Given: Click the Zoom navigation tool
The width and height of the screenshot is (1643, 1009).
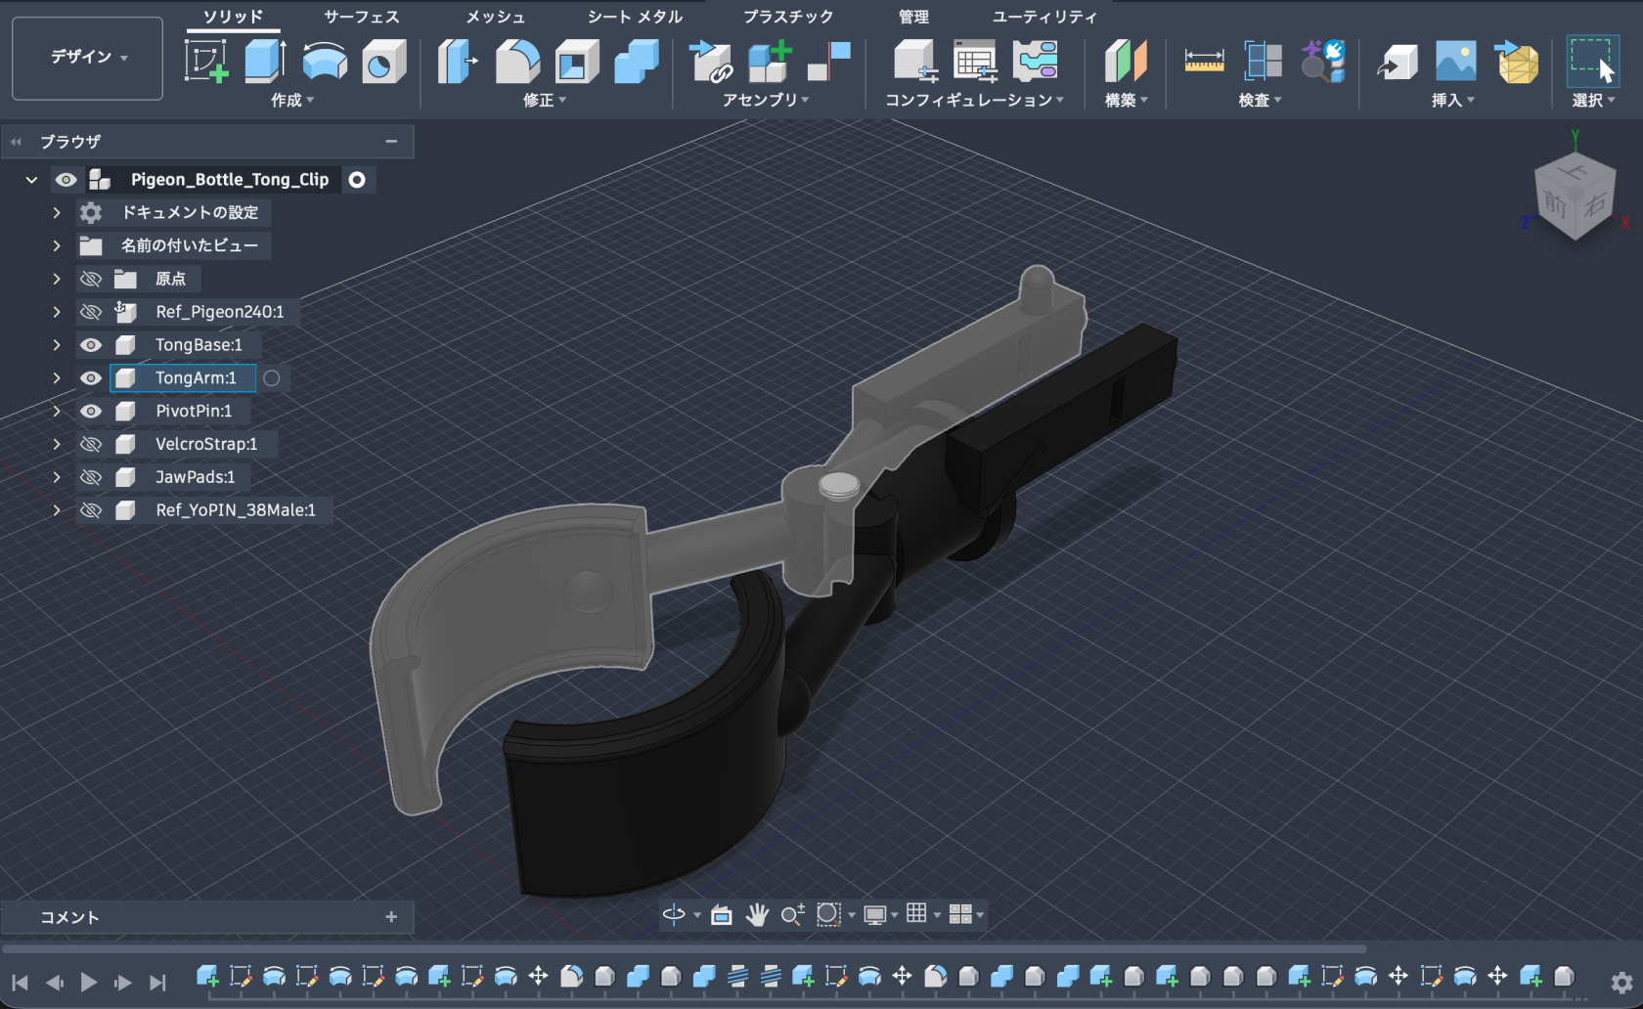Looking at the screenshot, I should tap(793, 914).
